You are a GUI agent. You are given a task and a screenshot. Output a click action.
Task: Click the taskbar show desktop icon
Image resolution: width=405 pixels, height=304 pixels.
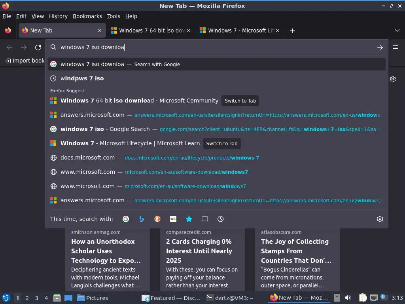[68, 298]
